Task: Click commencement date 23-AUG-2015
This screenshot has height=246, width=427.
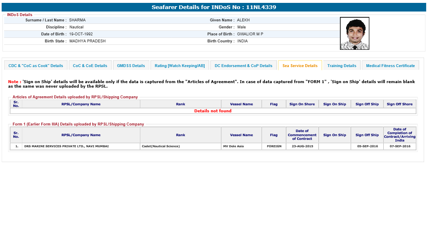Action: click(302, 146)
